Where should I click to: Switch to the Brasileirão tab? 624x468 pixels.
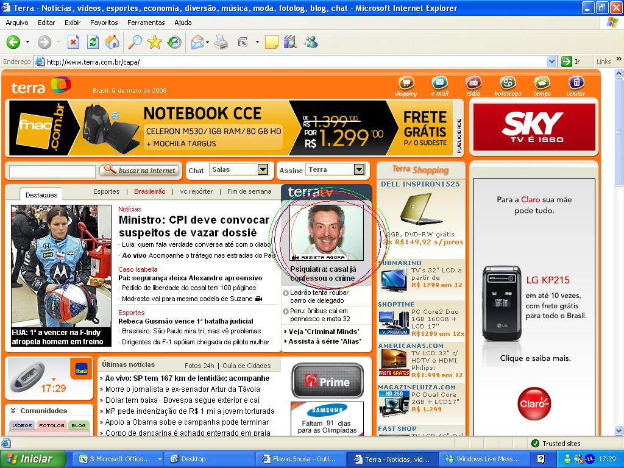pyautogui.click(x=150, y=191)
